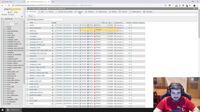Click Nueva in the navigation tree
The image size is (200, 112).
tap(9, 27)
